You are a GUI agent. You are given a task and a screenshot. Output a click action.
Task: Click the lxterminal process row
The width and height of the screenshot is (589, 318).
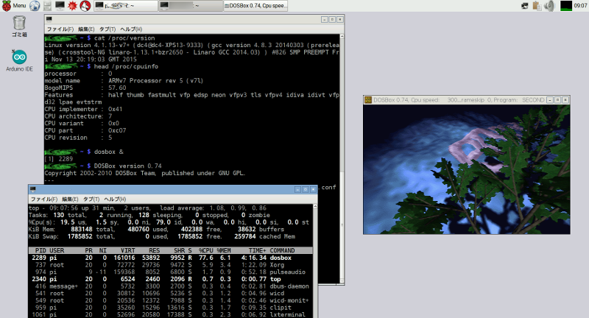tap(171, 314)
